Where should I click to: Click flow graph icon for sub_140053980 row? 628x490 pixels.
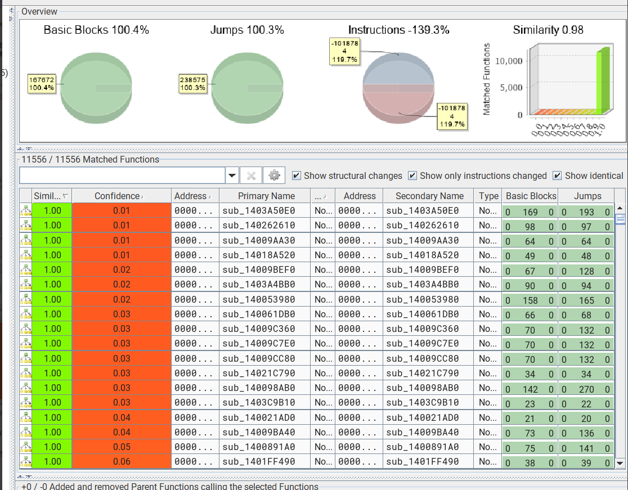(25, 299)
